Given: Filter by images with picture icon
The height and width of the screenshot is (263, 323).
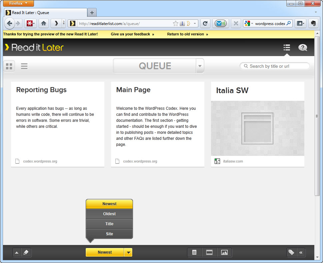Looking at the screenshot, I should point(224,252).
